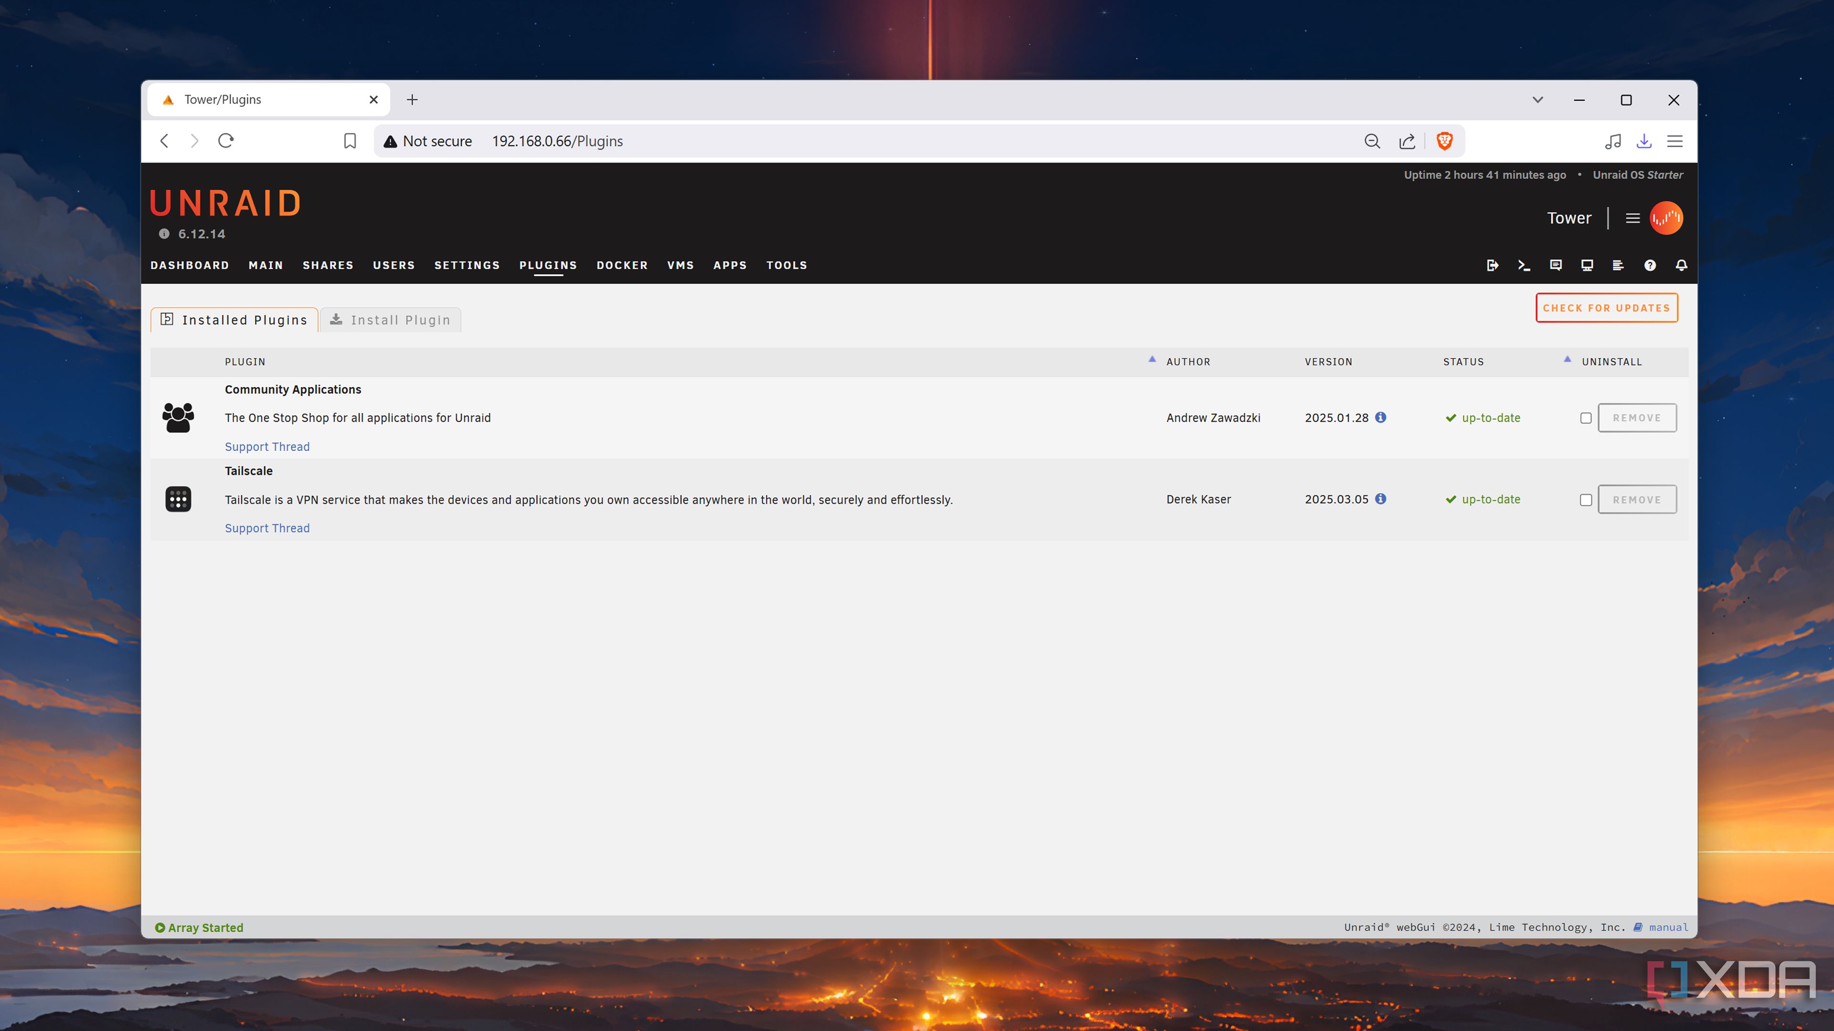Click the Derek Kaser author cell
The image size is (1834, 1031).
(1198, 499)
